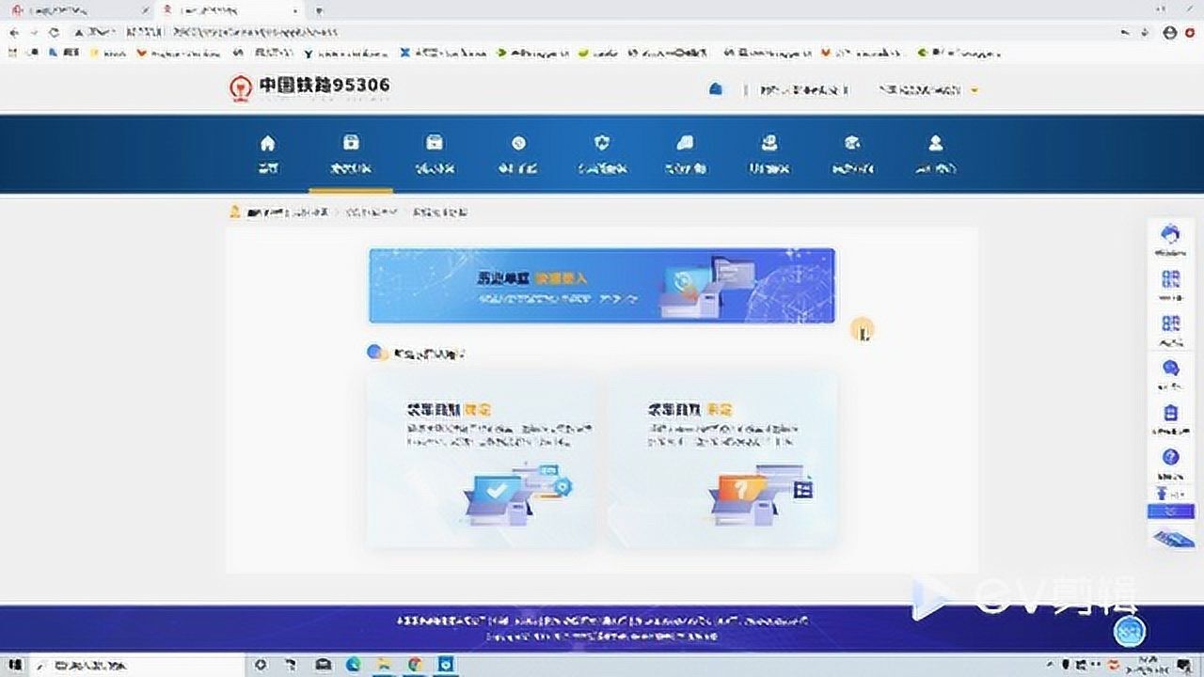Image resolution: width=1204 pixels, height=677 pixels.
Task: Open the customer service avatar in the right sidebar
Action: (x=1170, y=230)
